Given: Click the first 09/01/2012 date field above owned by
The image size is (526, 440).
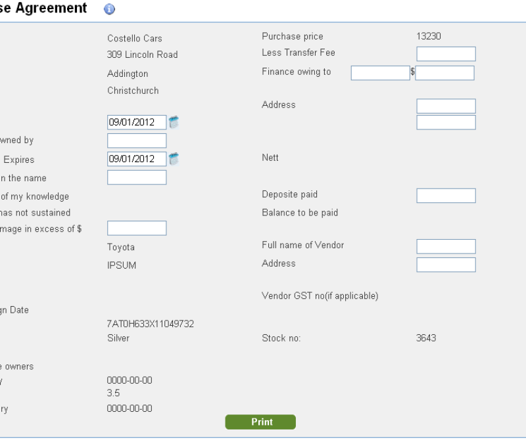Looking at the screenshot, I should [x=137, y=122].
